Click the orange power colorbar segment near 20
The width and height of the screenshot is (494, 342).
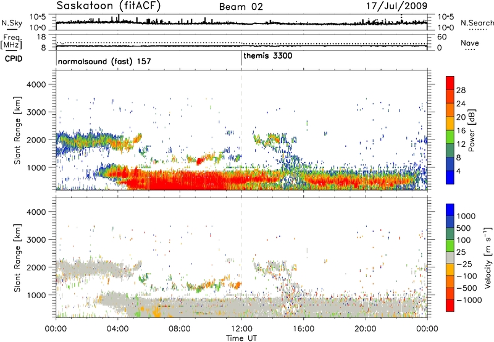point(450,110)
